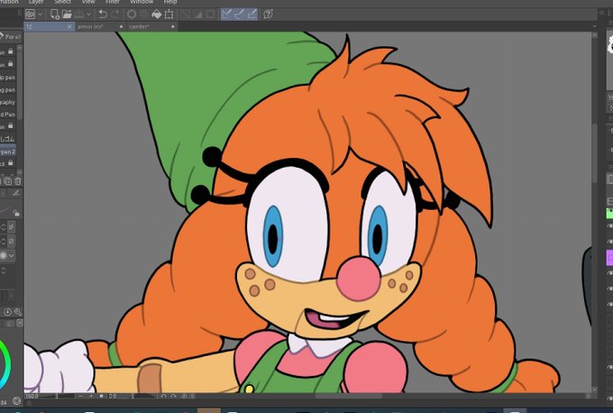Toggle double-checkmark option beside first stepper
613x413 pixels.
point(12,226)
